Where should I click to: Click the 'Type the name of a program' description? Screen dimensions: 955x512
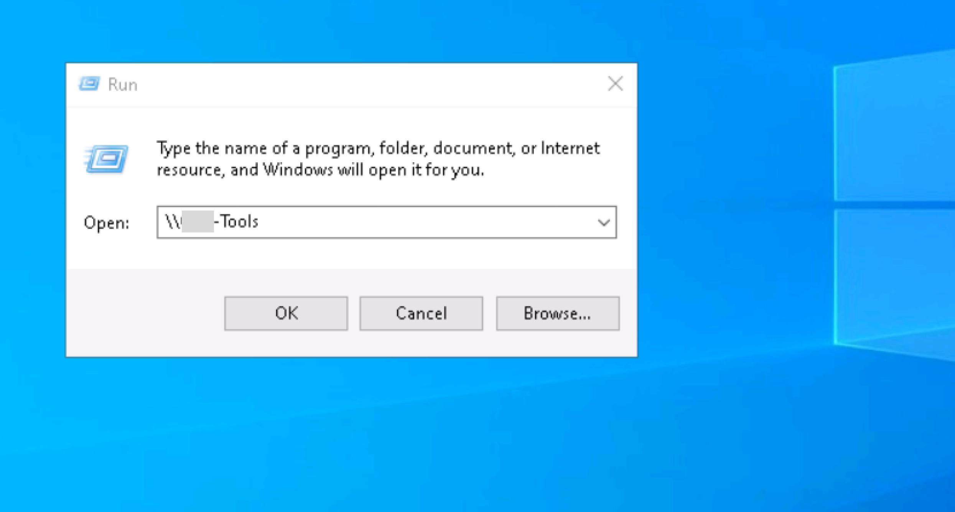pyautogui.click(x=378, y=159)
